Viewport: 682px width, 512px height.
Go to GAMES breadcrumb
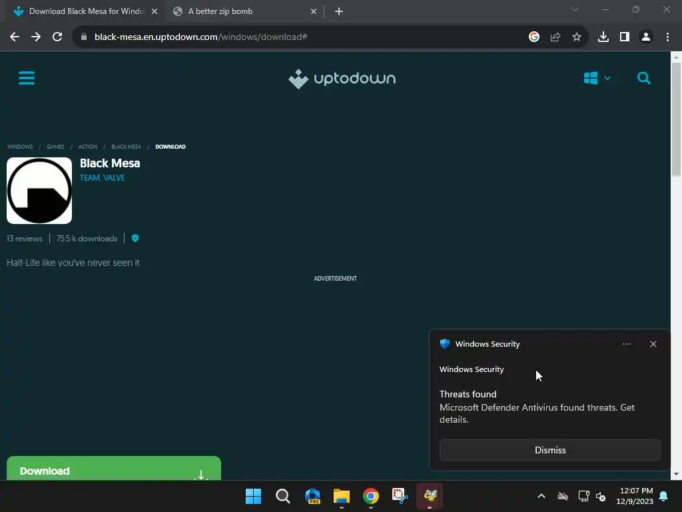coord(55,147)
